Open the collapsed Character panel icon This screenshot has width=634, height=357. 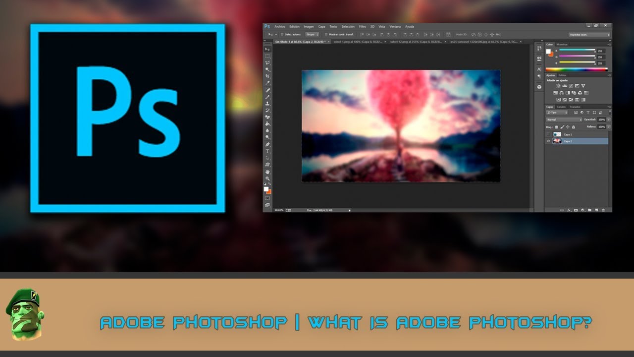(x=539, y=69)
